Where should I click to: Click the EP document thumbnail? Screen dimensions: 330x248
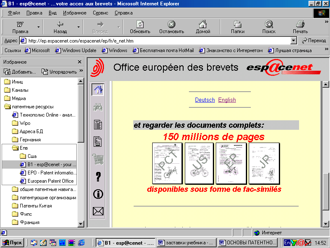pos(231,163)
